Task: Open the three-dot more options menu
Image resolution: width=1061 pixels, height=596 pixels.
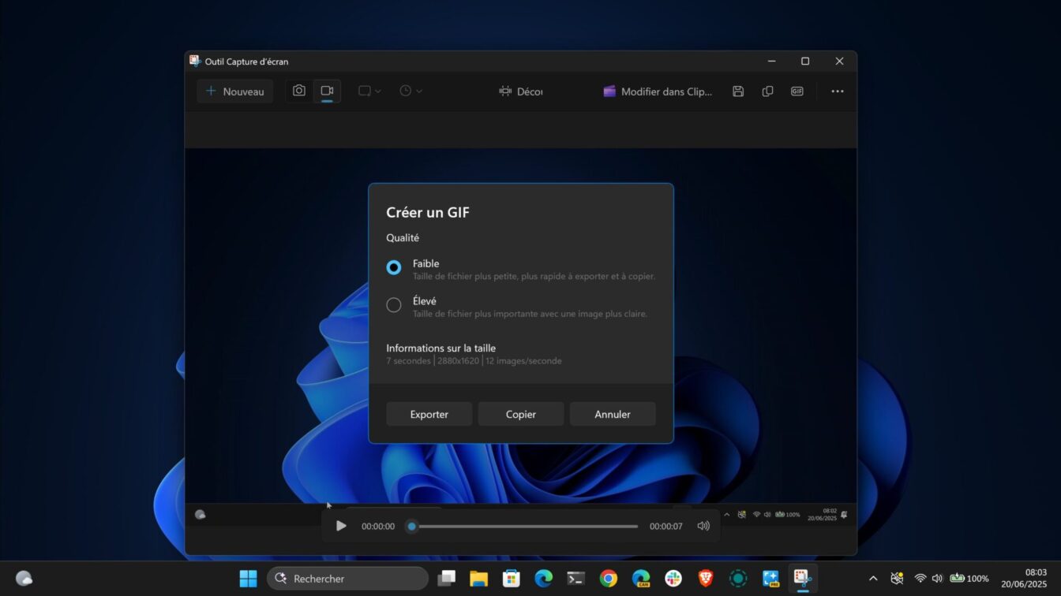Action: [x=838, y=91]
